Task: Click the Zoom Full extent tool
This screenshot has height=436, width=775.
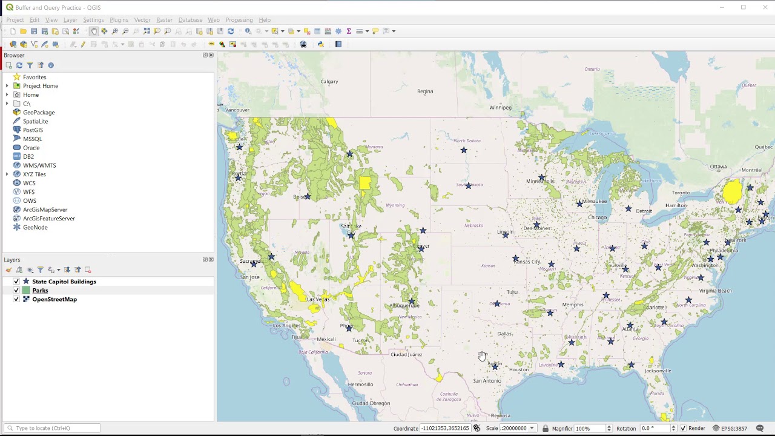Action: point(147,31)
